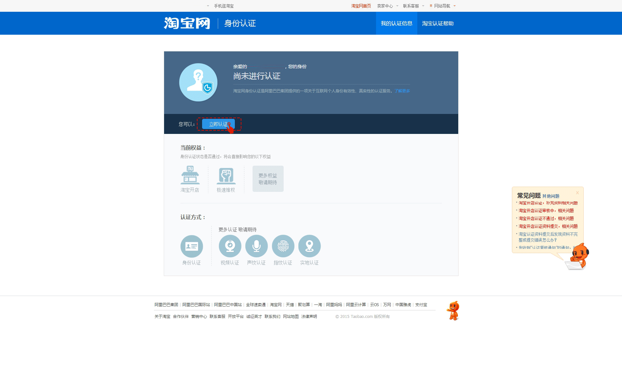Click the 声纹认证 microphone icon
The height and width of the screenshot is (387, 622).
(256, 246)
